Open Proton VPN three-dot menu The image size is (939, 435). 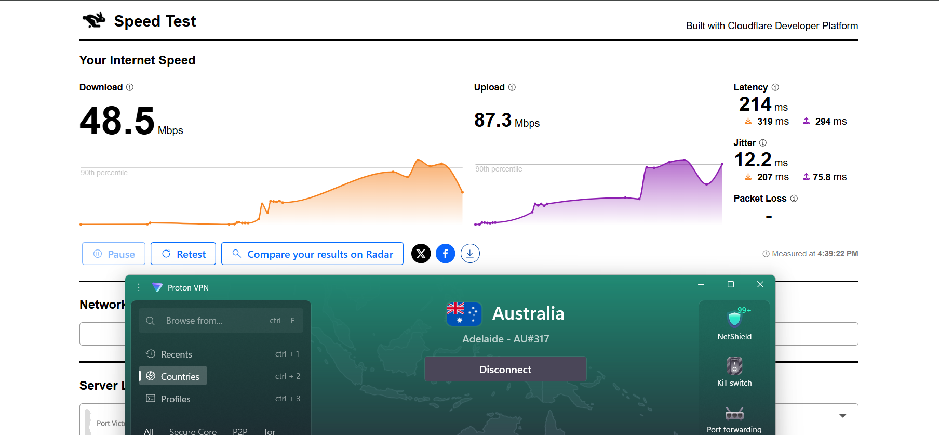pyautogui.click(x=139, y=287)
